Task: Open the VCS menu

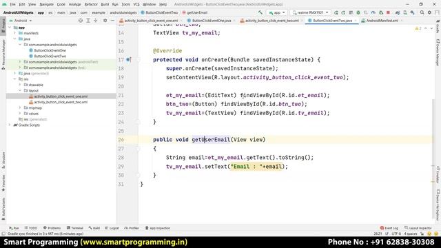Action: coord(136,4)
